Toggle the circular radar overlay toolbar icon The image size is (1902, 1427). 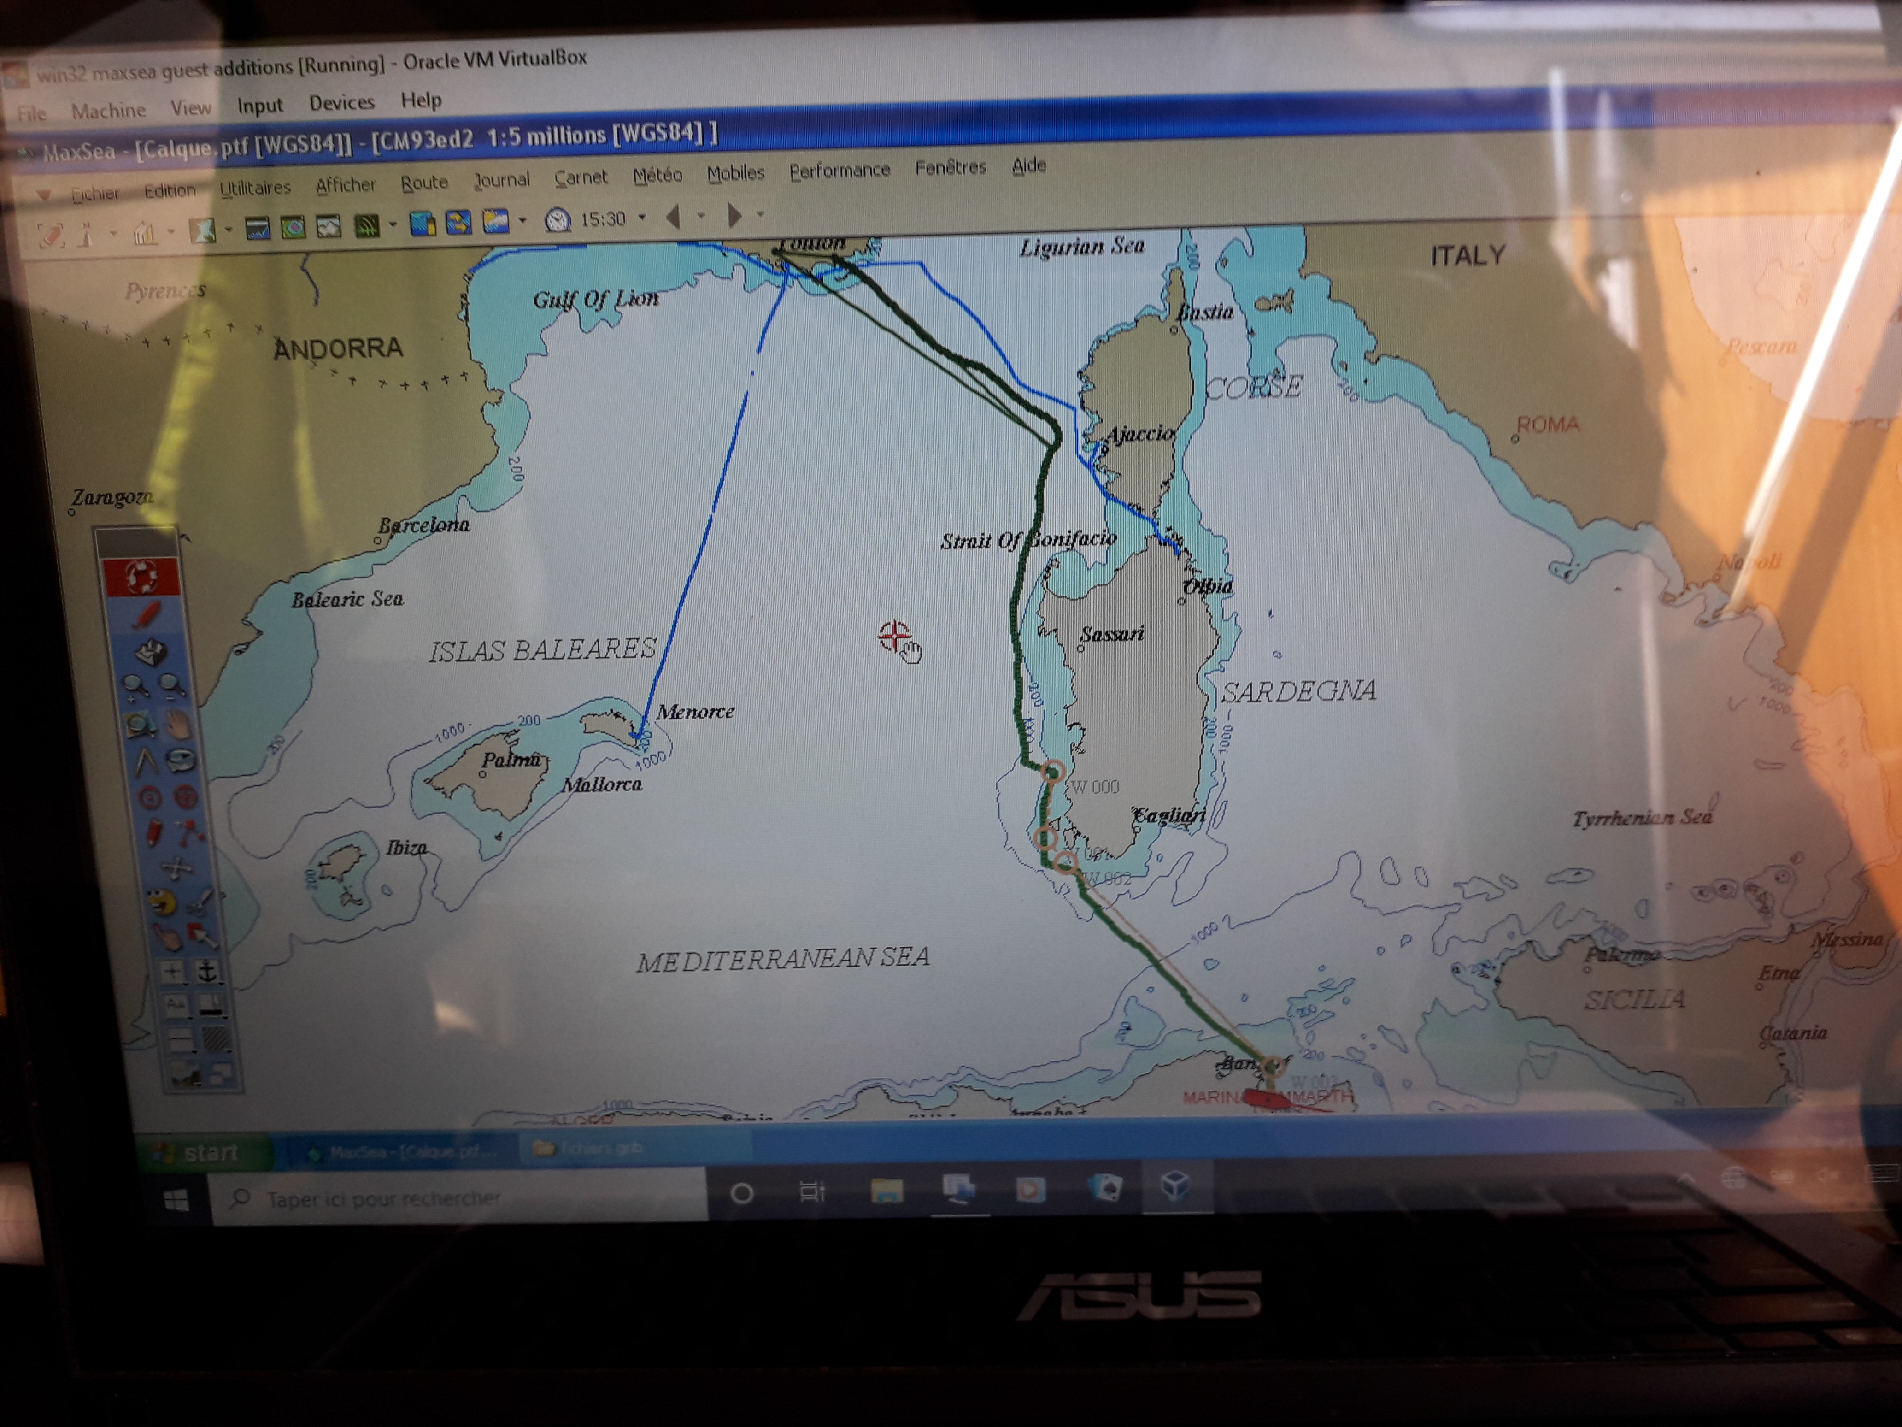[293, 228]
